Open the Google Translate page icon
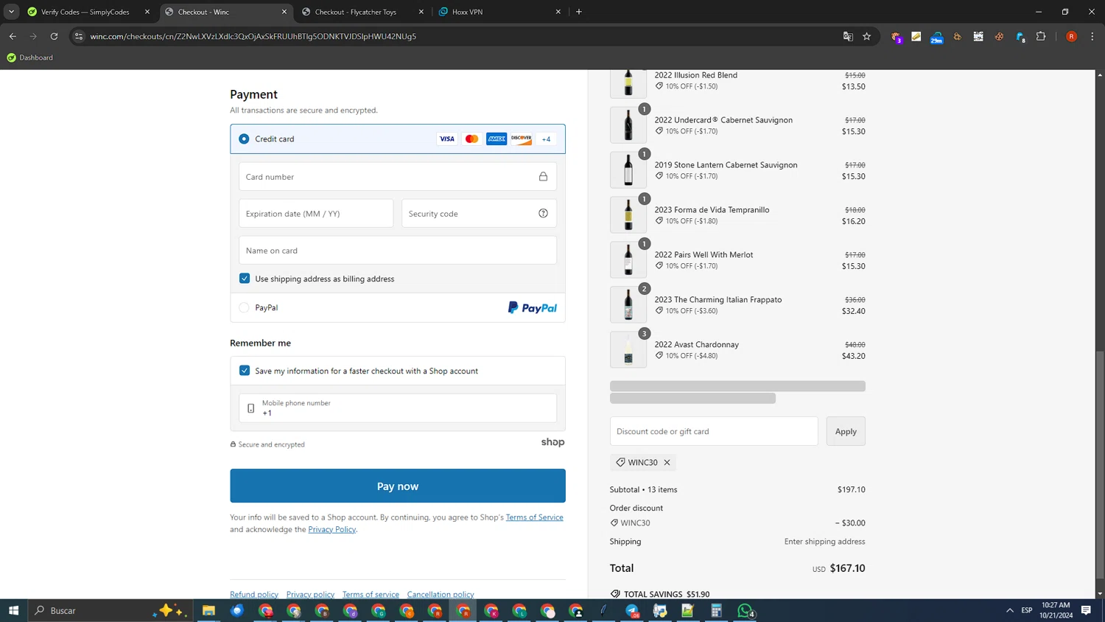 click(848, 36)
